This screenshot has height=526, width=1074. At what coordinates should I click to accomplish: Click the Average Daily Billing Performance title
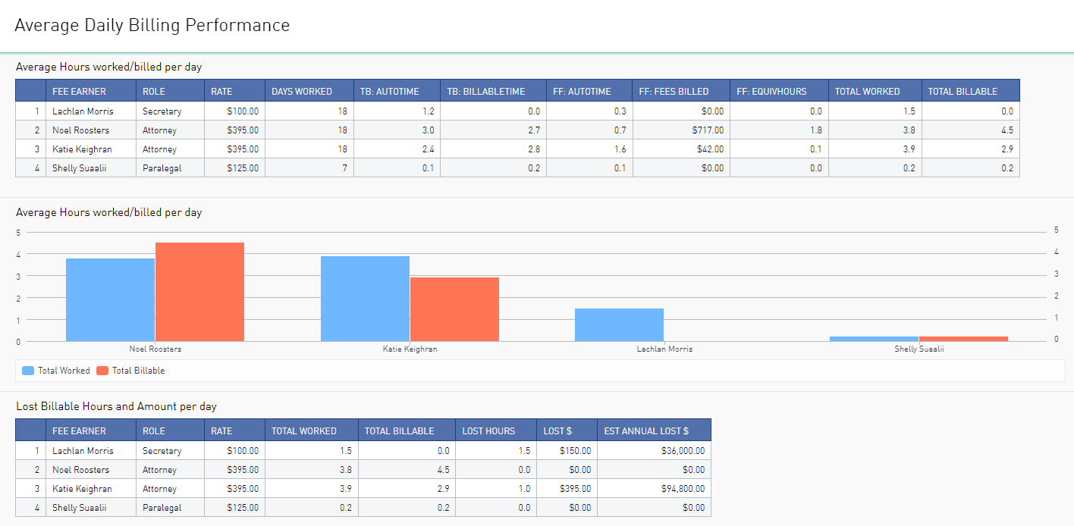tap(152, 25)
